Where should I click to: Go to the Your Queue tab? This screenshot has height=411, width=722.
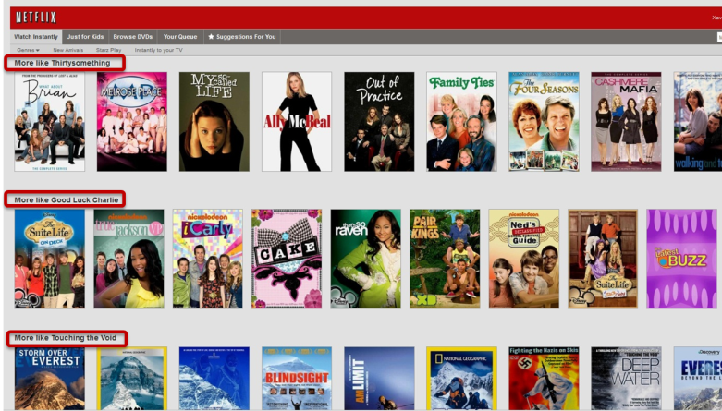coord(180,37)
